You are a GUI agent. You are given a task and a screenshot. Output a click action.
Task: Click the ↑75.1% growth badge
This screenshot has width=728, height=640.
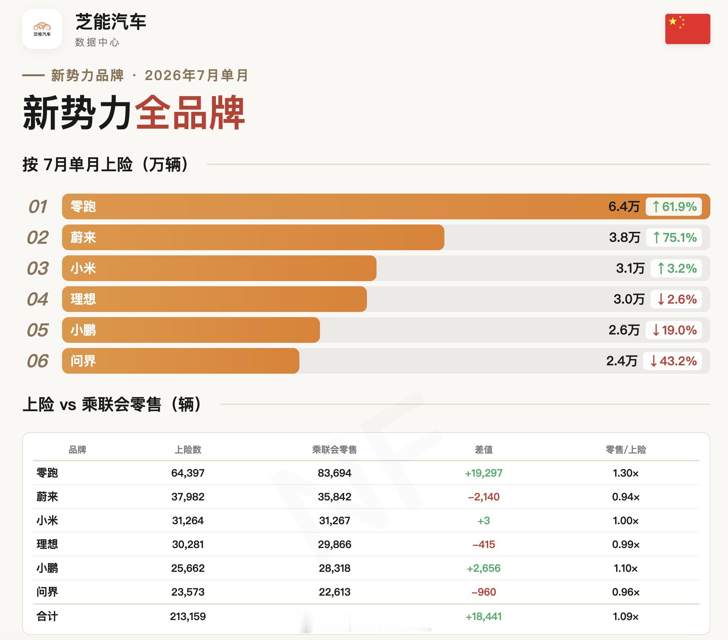pyautogui.click(x=674, y=237)
